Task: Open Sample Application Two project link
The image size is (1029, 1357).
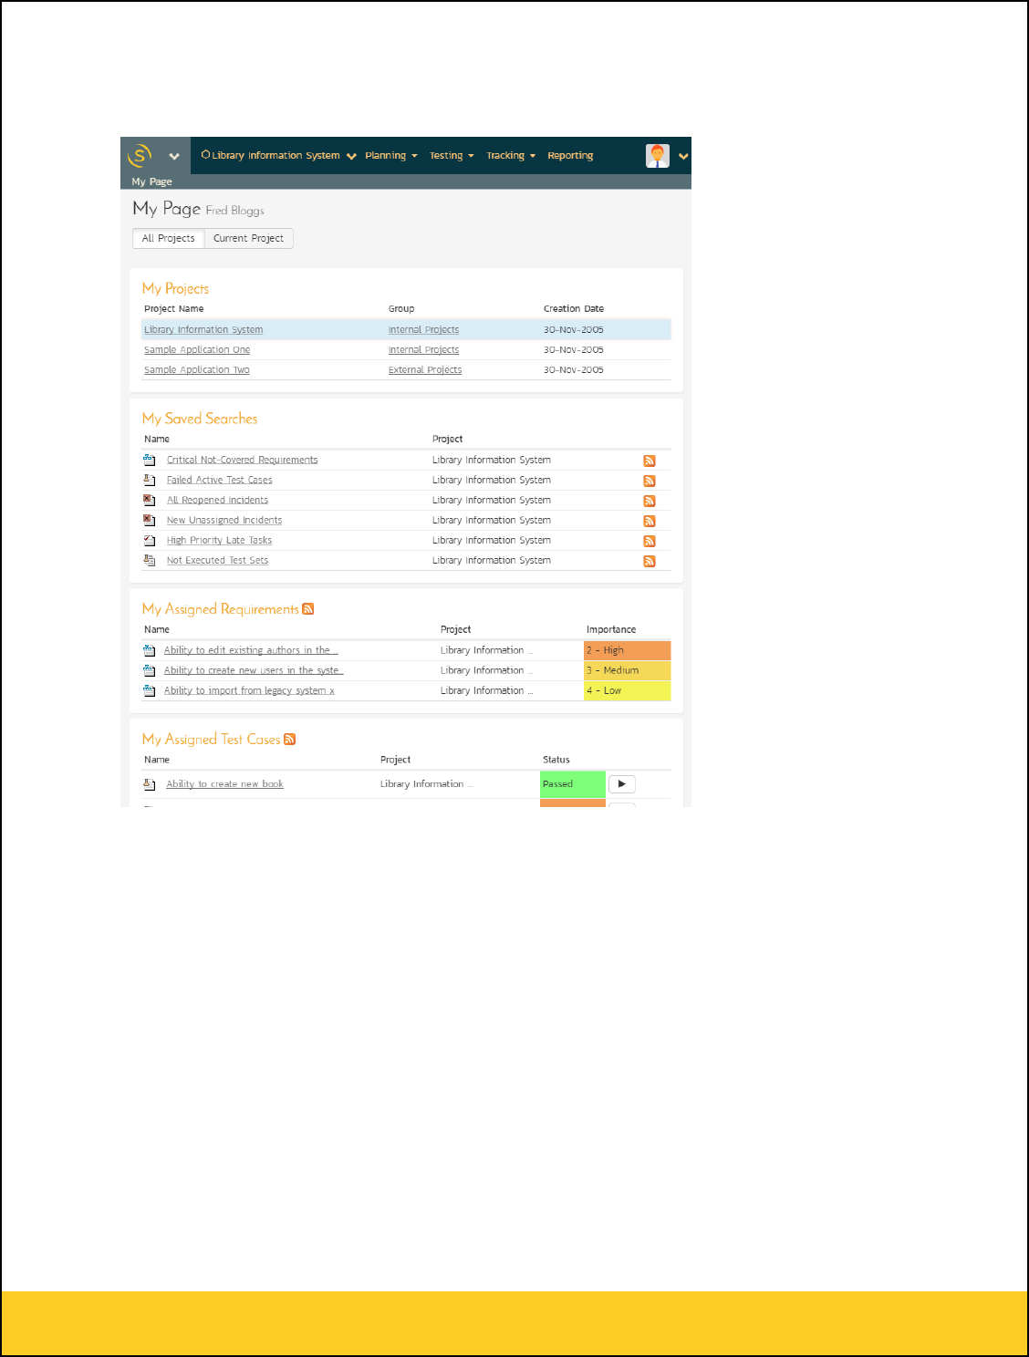Action: pyautogui.click(x=197, y=370)
